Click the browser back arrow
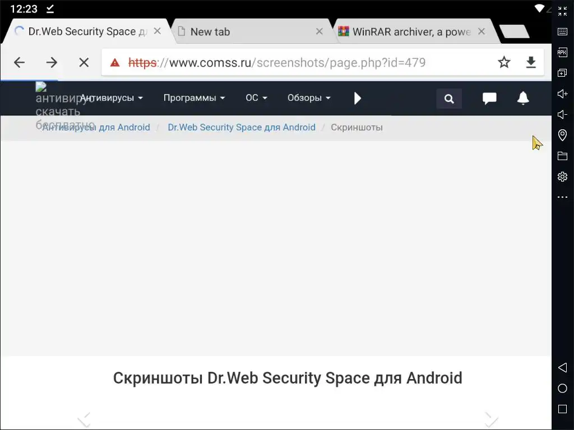The image size is (574, 430). click(20, 62)
